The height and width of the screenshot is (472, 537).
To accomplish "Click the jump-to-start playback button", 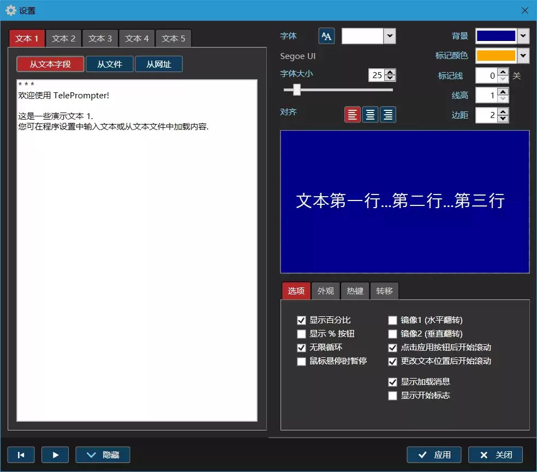I will pyautogui.click(x=21, y=455).
